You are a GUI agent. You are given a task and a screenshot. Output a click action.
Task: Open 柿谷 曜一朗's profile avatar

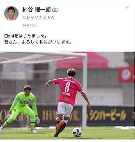click(x=11, y=13)
